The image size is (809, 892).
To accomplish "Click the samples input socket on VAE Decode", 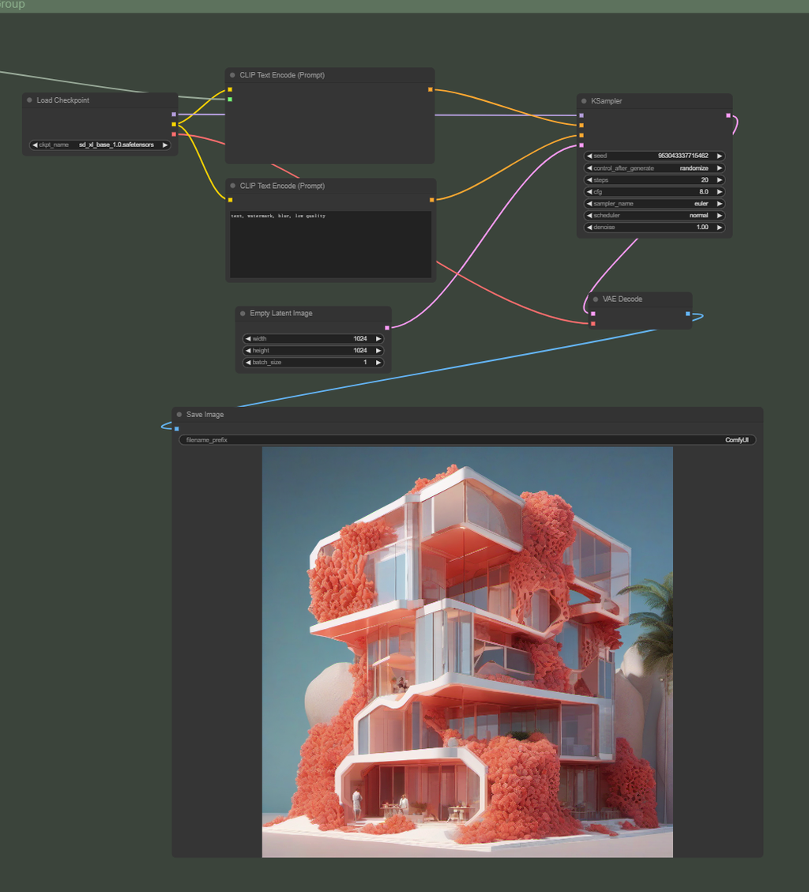I will point(592,313).
